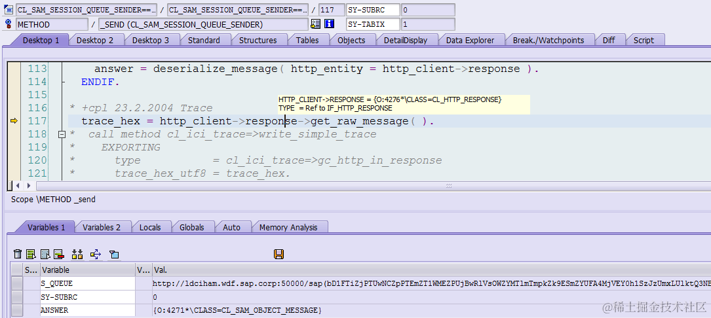Viewport: 711px width, 318px height.
Task: Click the filter/funnel icon in variables toolbar
Action: point(114,255)
